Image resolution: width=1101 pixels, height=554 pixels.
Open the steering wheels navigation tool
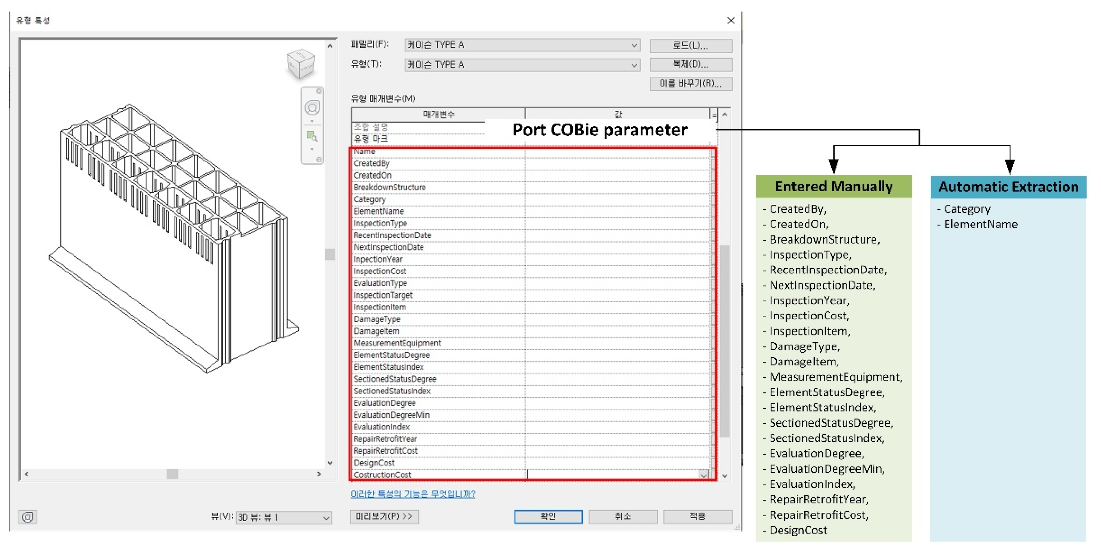[x=312, y=108]
